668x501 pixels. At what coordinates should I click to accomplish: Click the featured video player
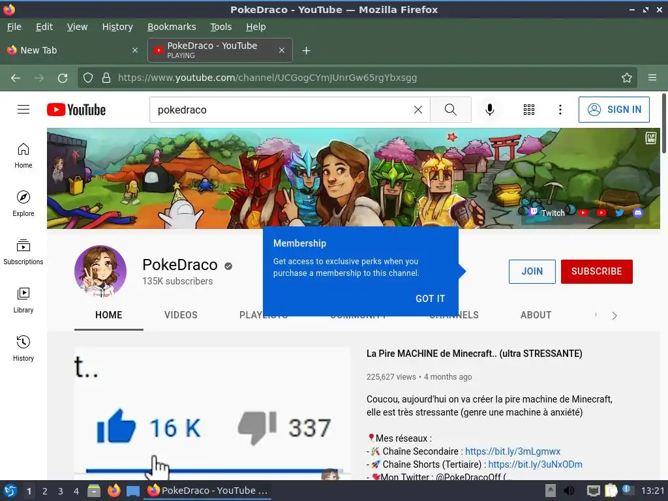(x=212, y=413)
